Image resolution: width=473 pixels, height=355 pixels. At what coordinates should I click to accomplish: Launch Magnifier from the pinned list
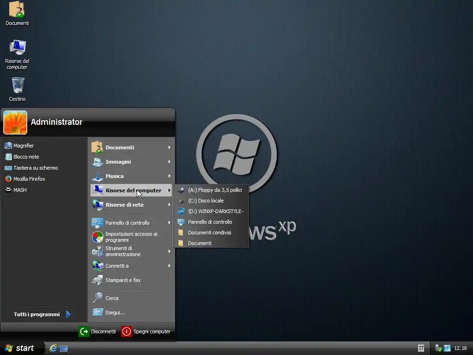19,146
